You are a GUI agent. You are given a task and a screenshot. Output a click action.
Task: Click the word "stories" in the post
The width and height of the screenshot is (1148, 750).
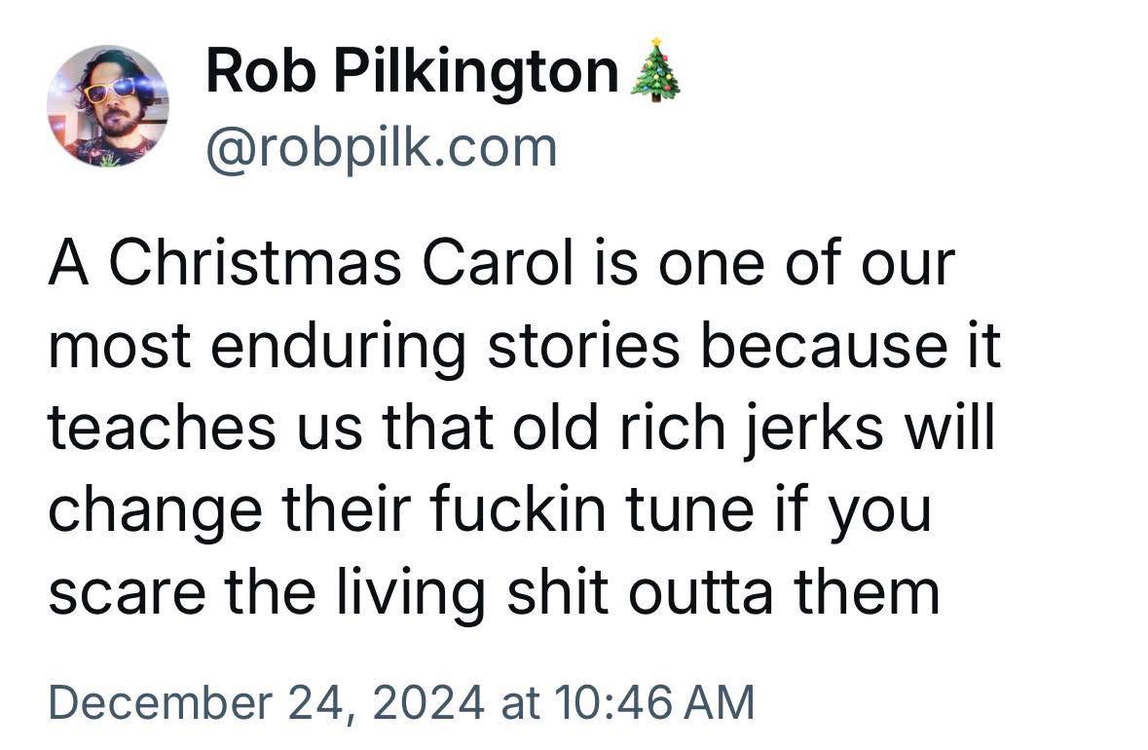point(583,348)
